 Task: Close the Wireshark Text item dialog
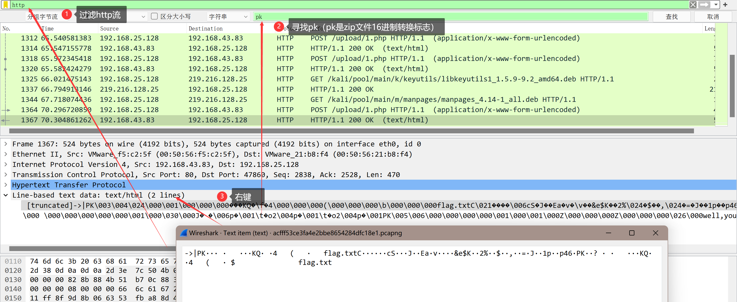tap(655, 233)
